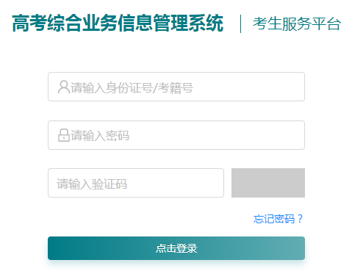Refresh the gray captcha image
352x271 pixels.
pyautogui.click(x=268, y=183)
